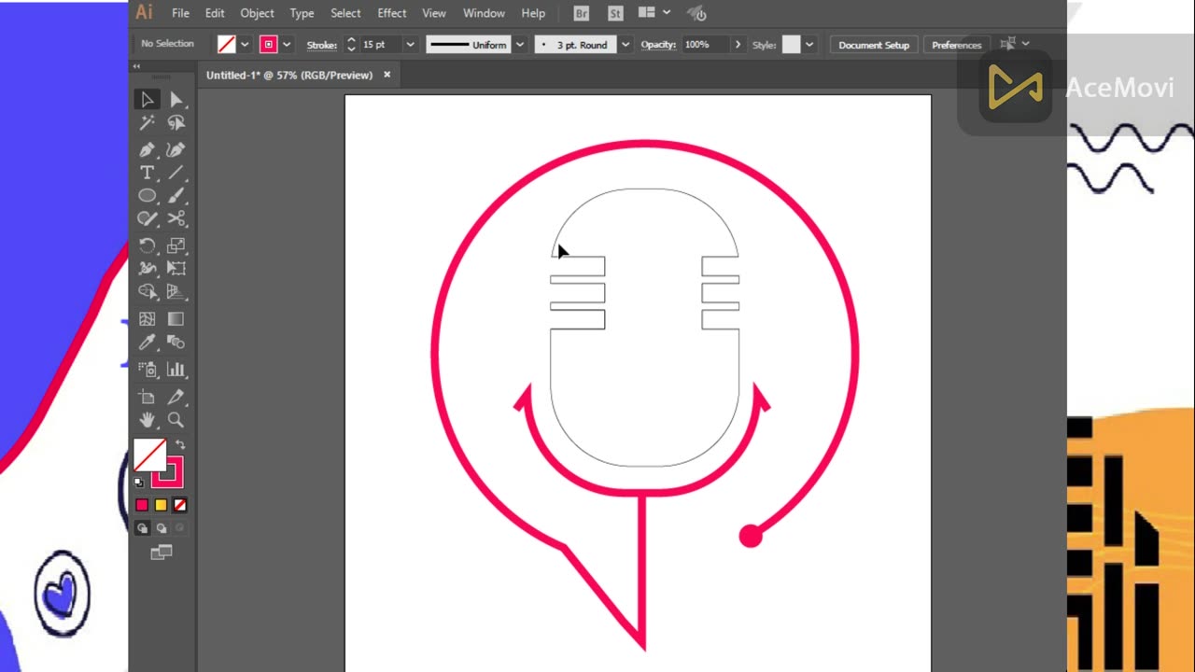1195x672 pixels.
Task: Open the Change Screen Mode button
Action: tap(161, 553)
